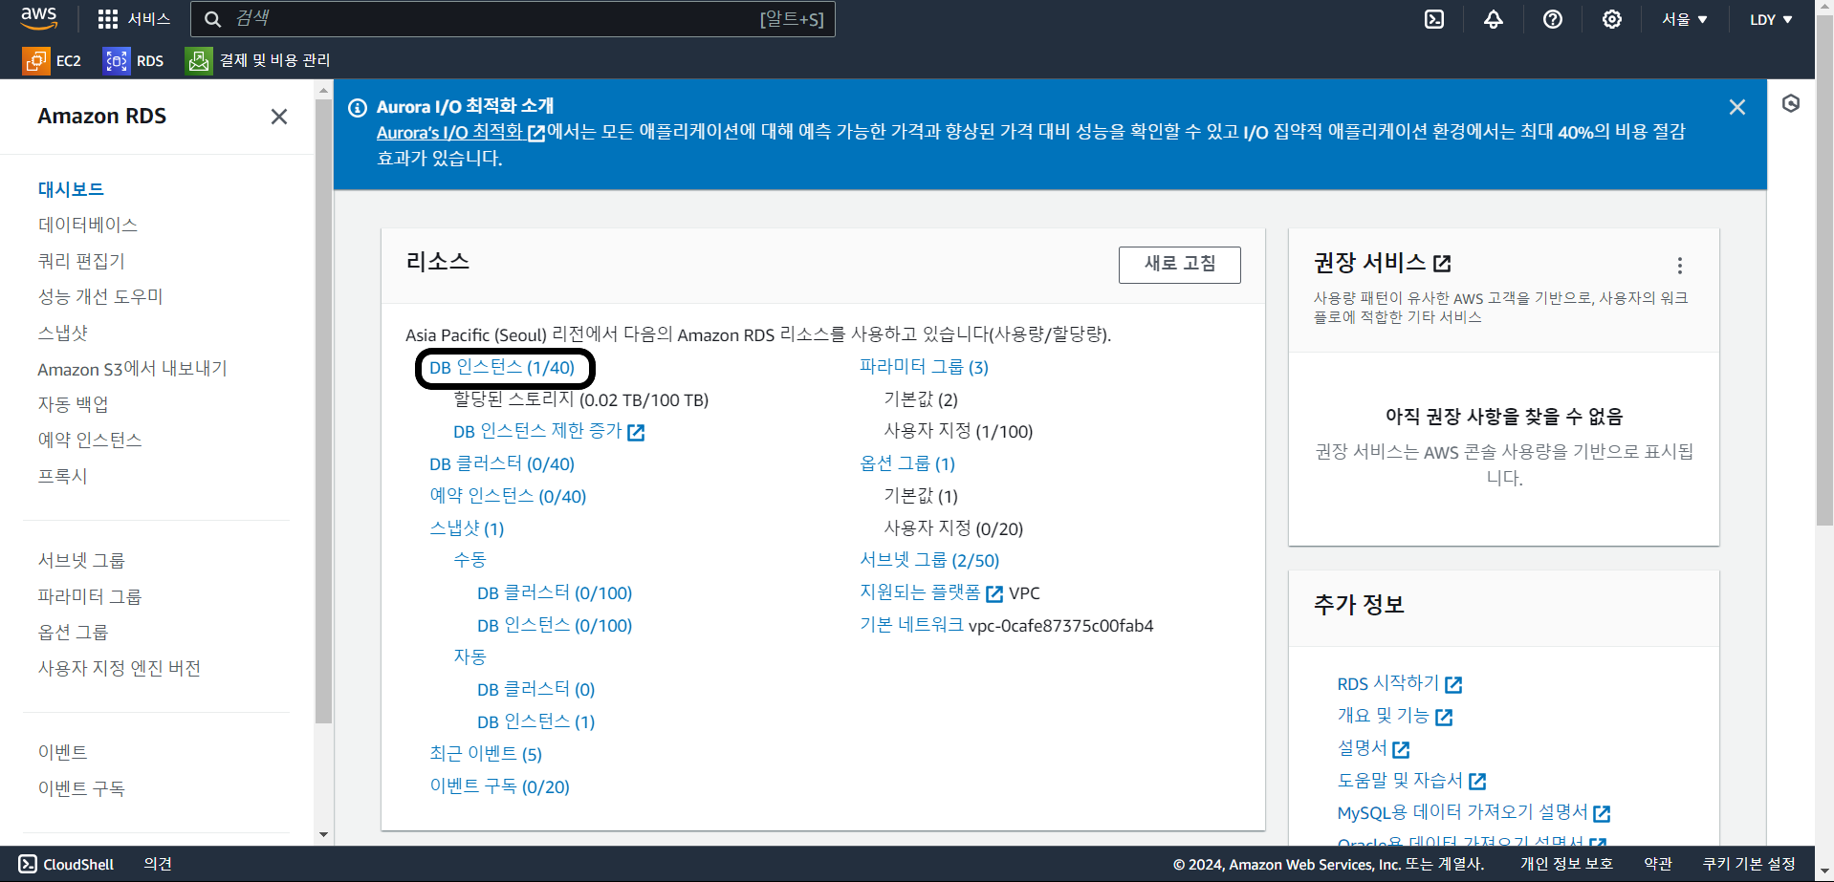Open manual DB 클러스터 (0/100) link
The image size is (1834, 882).
tap(555, 593)
